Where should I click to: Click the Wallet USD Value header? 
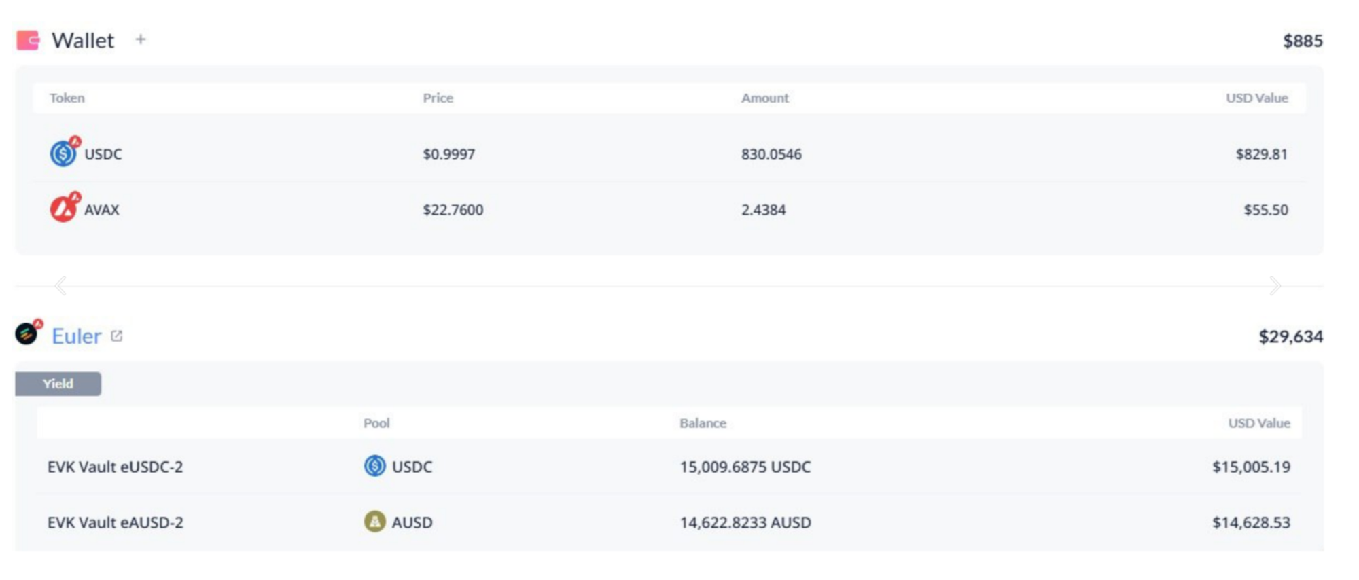pos(1256,98)
